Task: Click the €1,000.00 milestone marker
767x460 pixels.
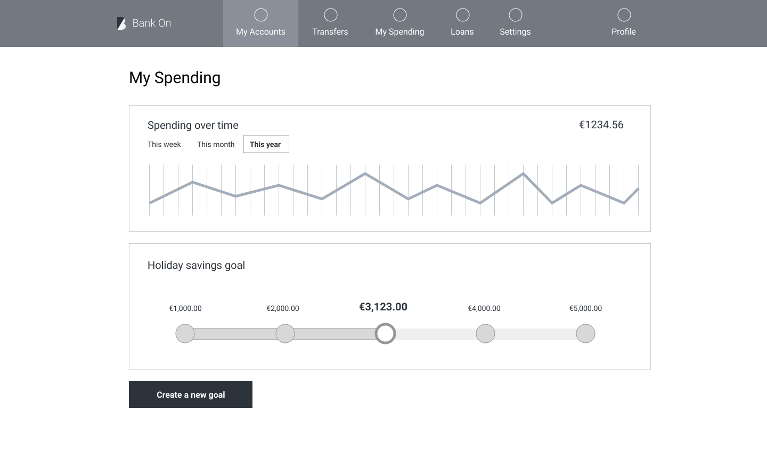Action: click(x=185, y=334)
